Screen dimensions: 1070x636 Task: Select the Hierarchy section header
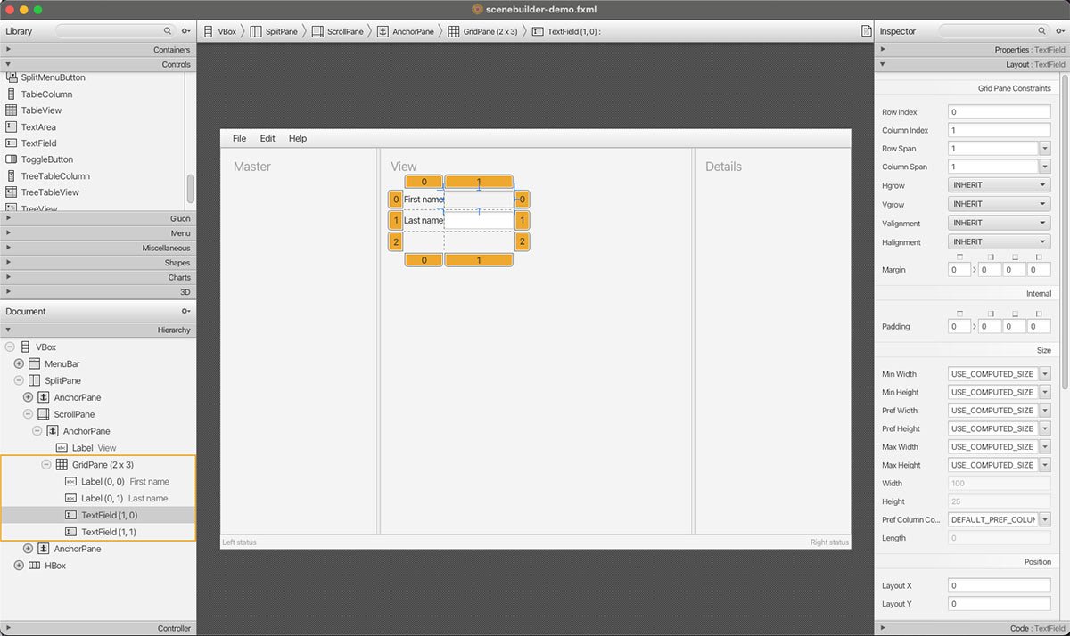click(98, 330)
